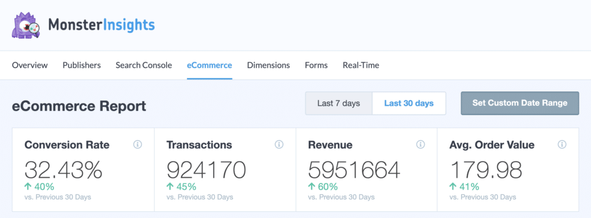Open info icon for Avg. Order Value
The height and width of the screenshot is (218, 591).
[x=562, y=144]
